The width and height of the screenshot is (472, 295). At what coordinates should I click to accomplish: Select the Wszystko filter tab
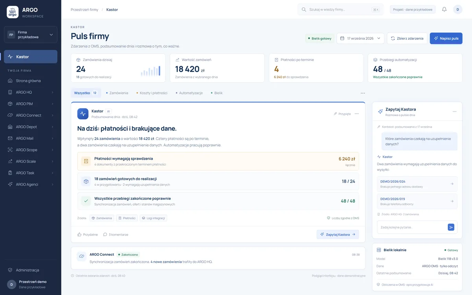[86, 93]
